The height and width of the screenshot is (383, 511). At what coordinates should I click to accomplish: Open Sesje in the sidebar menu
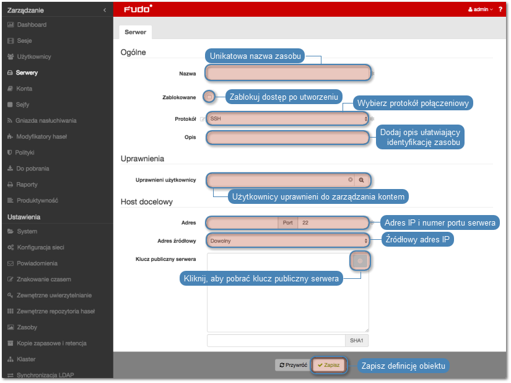pyautogui.click(x=24, y=41)
